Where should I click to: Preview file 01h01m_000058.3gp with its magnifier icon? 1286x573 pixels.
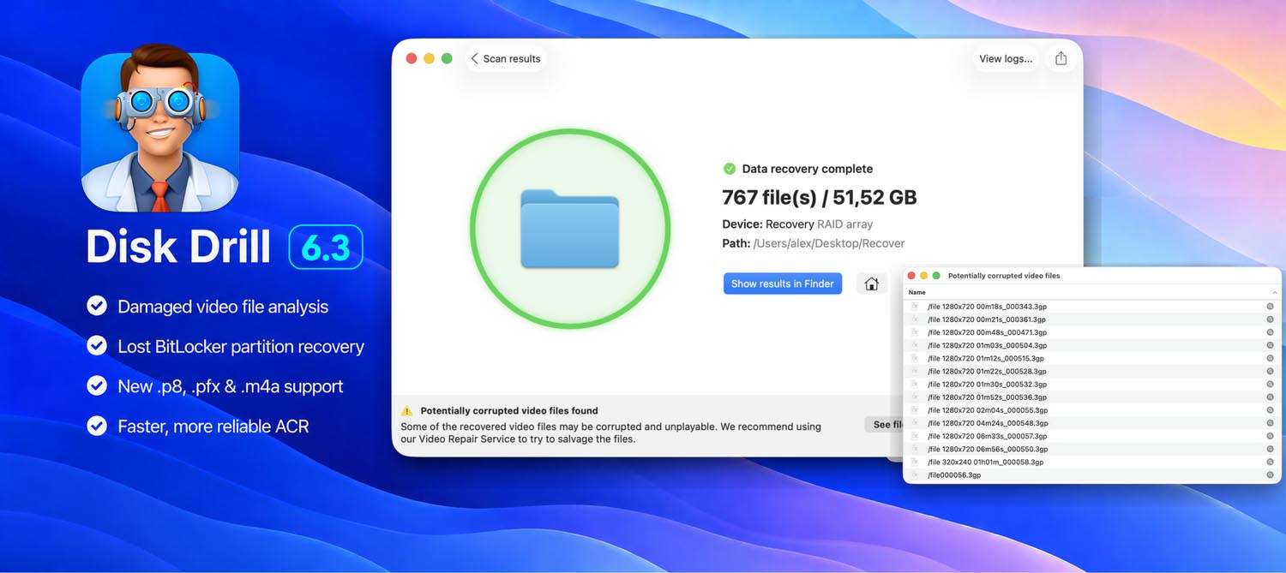[1271, 462]
